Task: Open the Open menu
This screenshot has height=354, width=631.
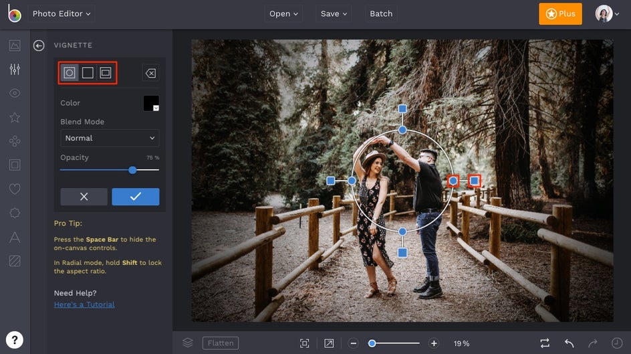Action: 284,13
